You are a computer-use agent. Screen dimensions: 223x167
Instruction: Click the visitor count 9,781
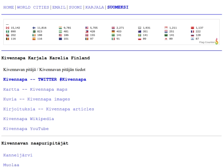coord(67,28)
